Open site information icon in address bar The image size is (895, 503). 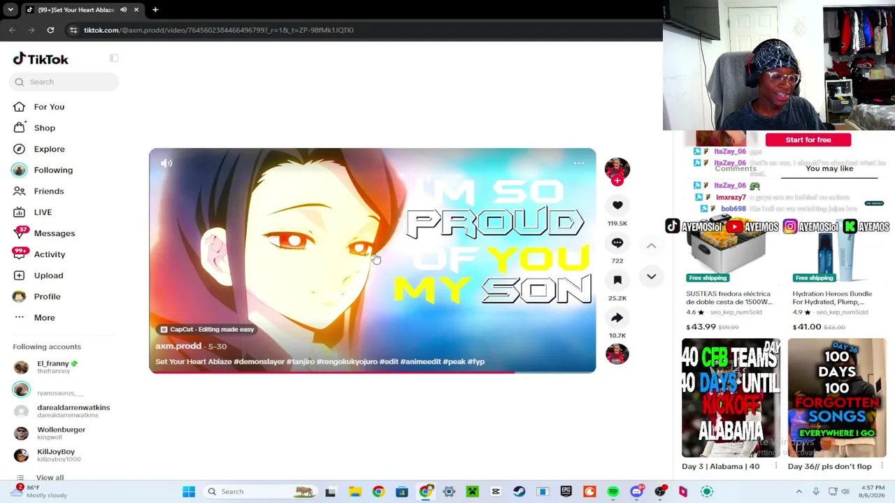pos(73,30)
